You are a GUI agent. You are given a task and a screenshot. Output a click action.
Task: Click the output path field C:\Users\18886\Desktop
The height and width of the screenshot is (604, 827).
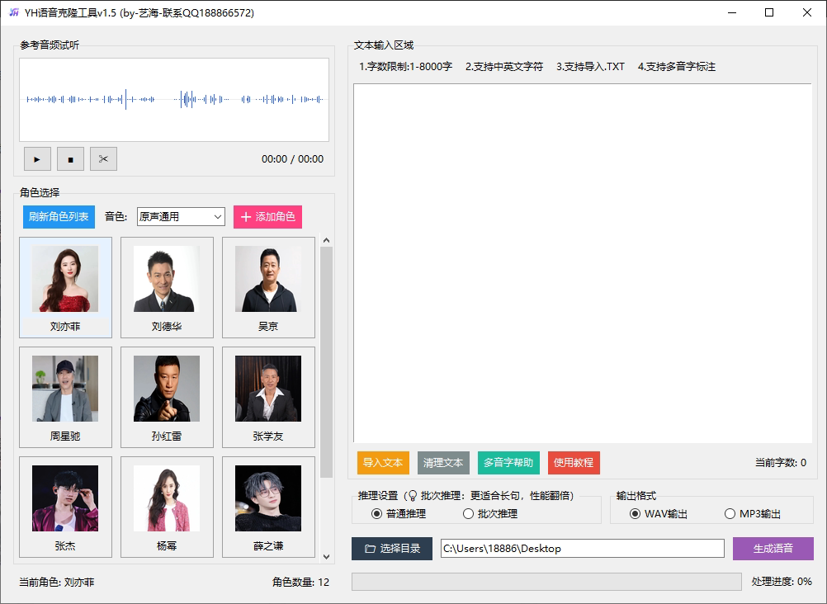tap(582, 549)
